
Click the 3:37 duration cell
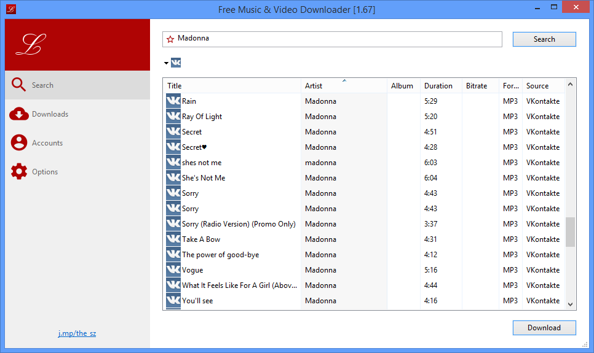(430, 224)
